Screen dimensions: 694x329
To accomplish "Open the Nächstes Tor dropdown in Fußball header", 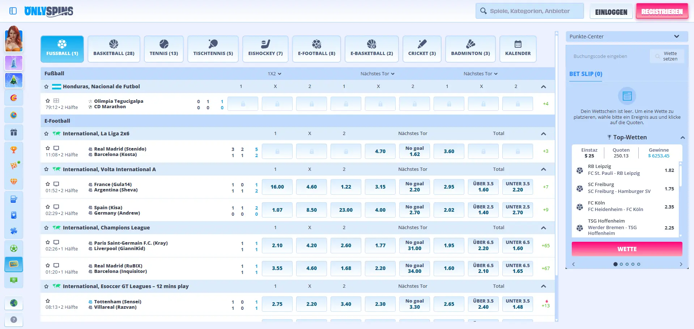I will tap(377, 73).
